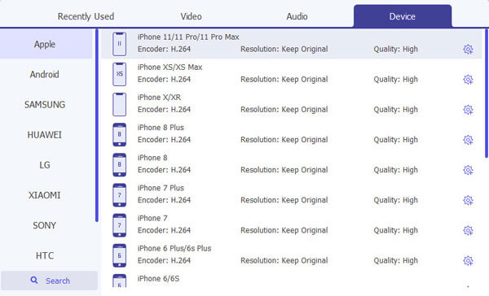The width and height of the screenshot is (489, 296).
Task: Select the Device tab
Action: pos(403,16)
